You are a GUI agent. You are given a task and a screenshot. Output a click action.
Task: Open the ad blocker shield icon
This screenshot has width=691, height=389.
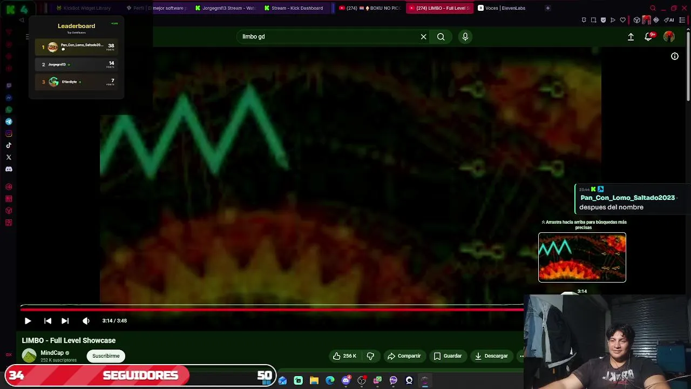point(603,20)
